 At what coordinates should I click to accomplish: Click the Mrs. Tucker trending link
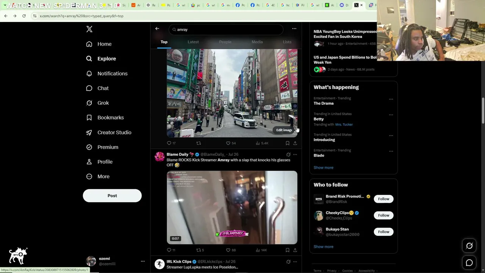point(344,125)
